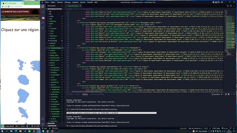Open the Accounts menu in the activity bar

point(43,119)
